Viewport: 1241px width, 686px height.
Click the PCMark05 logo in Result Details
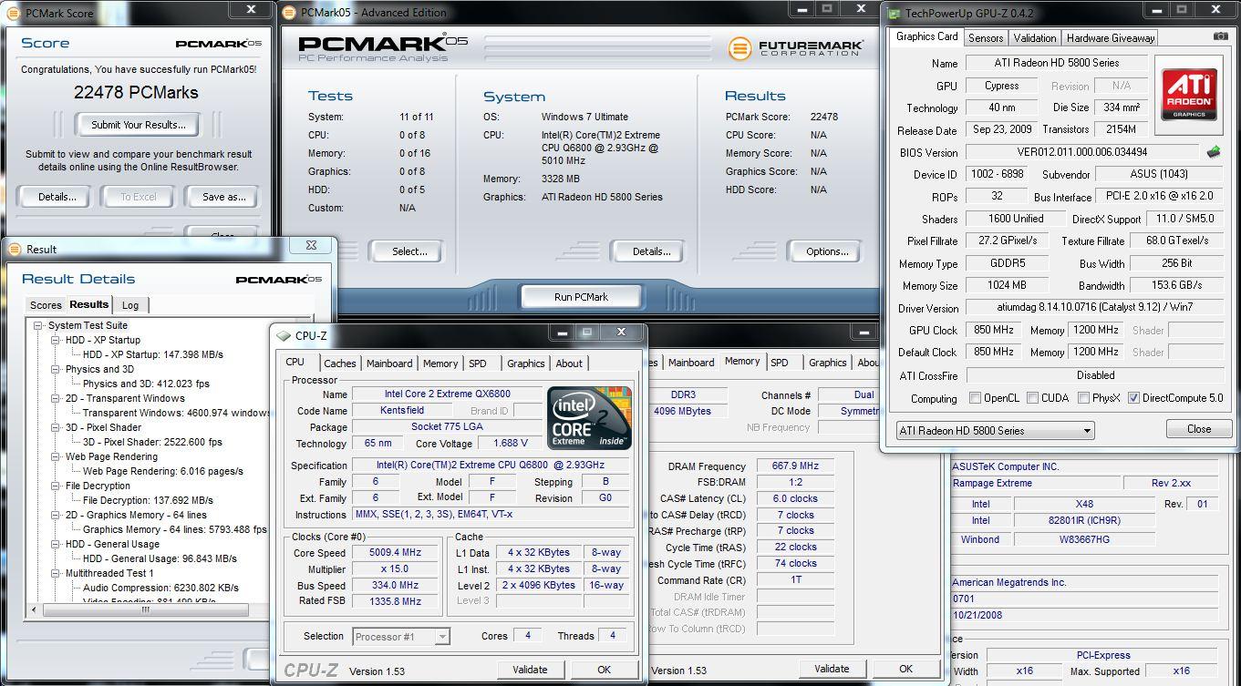tap(278, 280)
